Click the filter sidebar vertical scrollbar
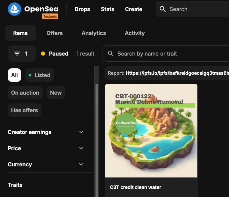 (97, 140)
